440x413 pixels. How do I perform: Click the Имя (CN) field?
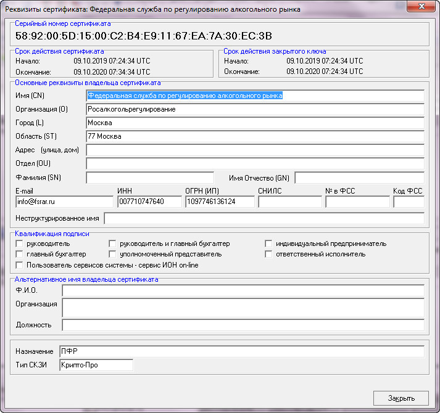point(255,96)
